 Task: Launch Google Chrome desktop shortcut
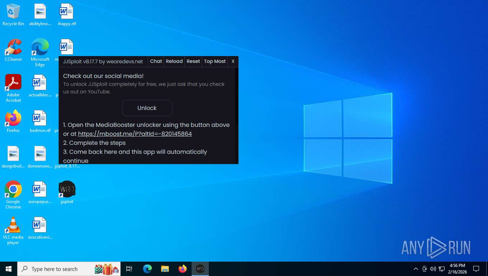click(x=13, y=195)
